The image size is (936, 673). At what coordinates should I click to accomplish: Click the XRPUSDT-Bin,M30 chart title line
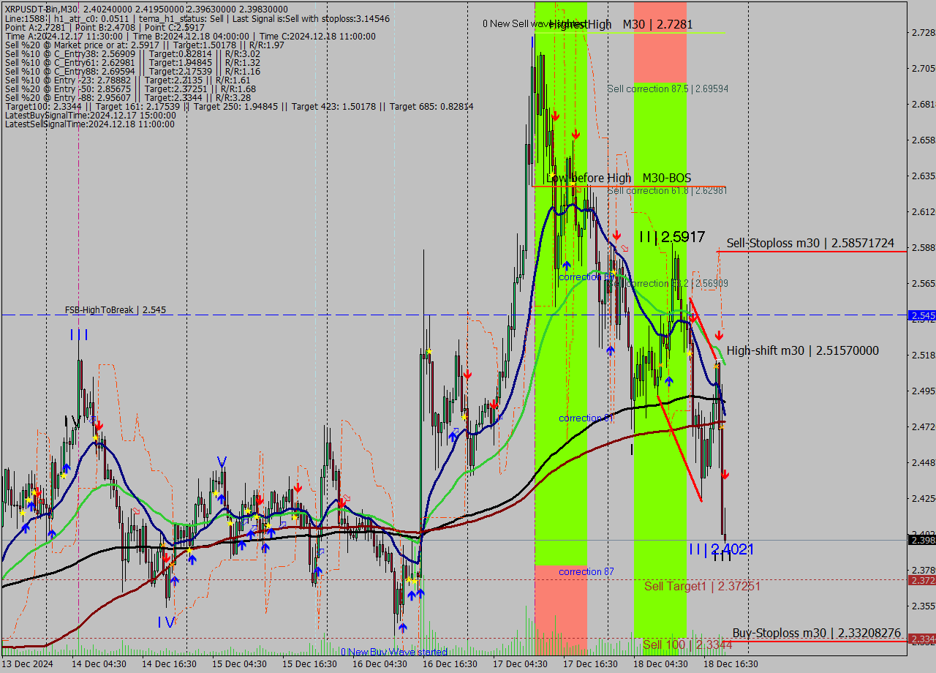coord(147,9)
